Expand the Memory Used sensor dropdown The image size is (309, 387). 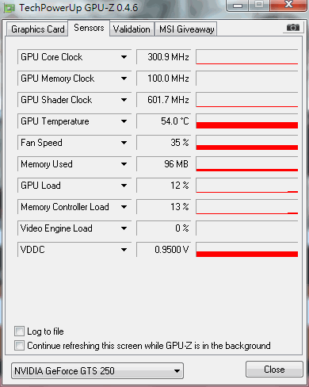click(x=124, y=164)
